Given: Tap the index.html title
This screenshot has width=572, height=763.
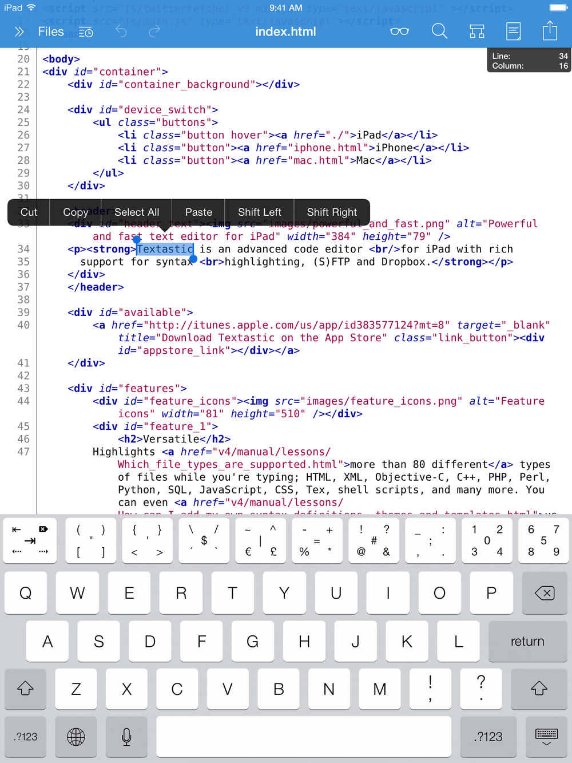Looking at the screenshot, I should [285, 31].
